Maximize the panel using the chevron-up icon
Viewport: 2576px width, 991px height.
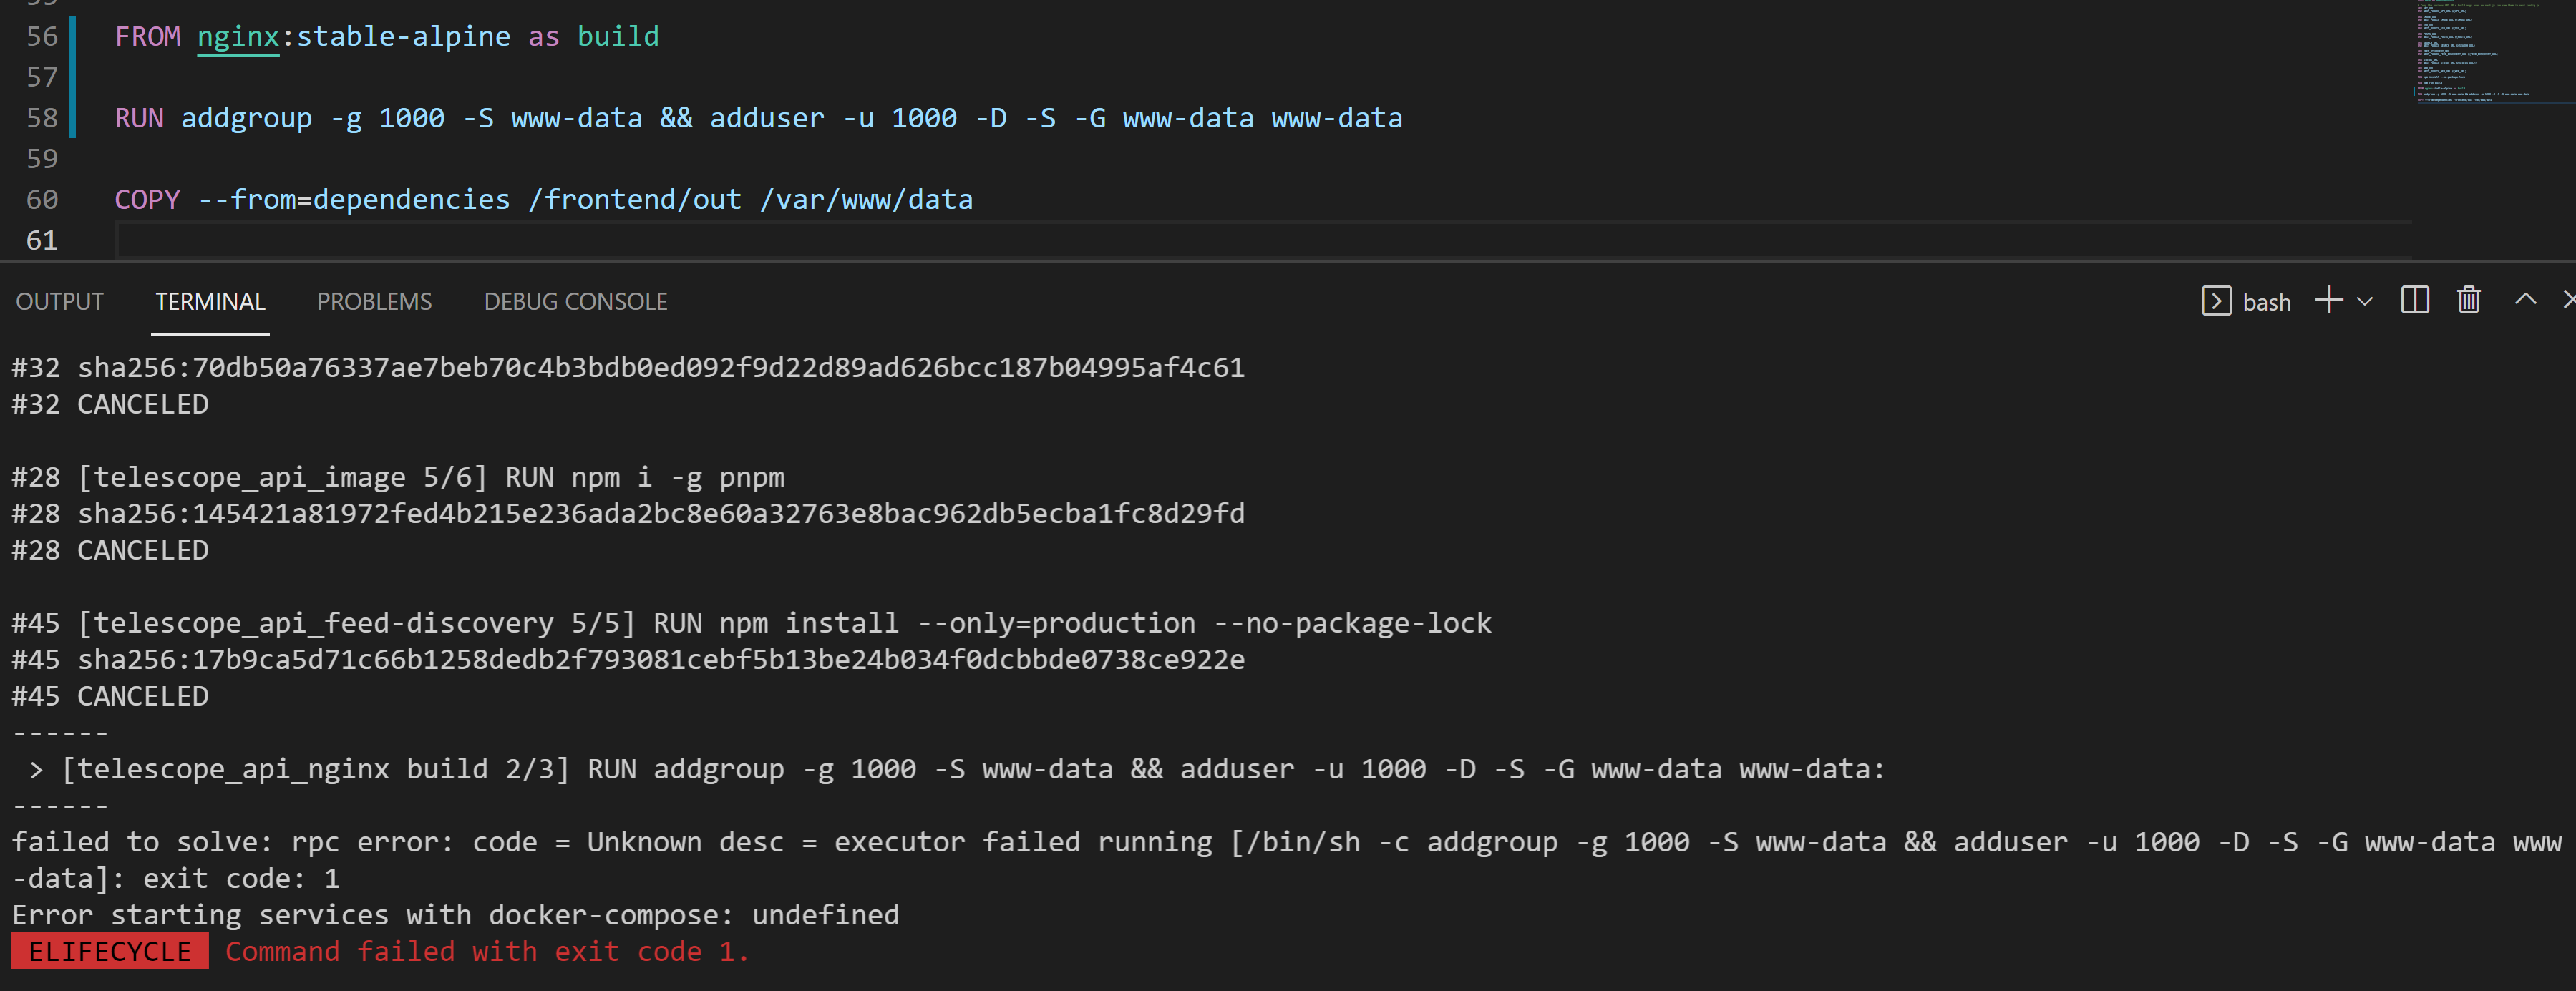2525,300
